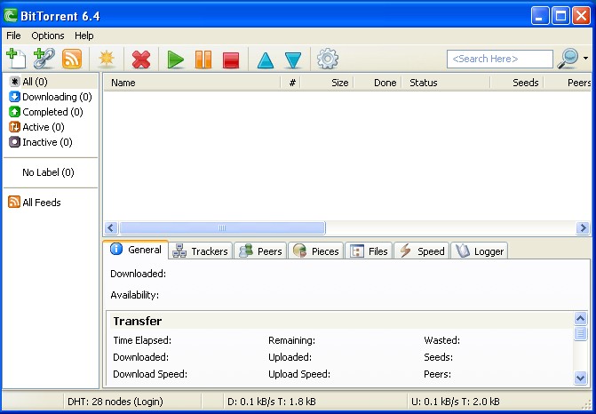This screenshot has height=414, width=596.
Task: Click the upload speed status U: 0.1 kB/s
Action: point(456,402)
